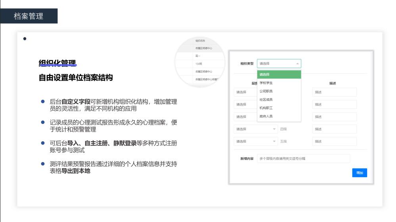
Task: Click the 自由设置单位档案结构 subtitle
Action: (76, 78)
